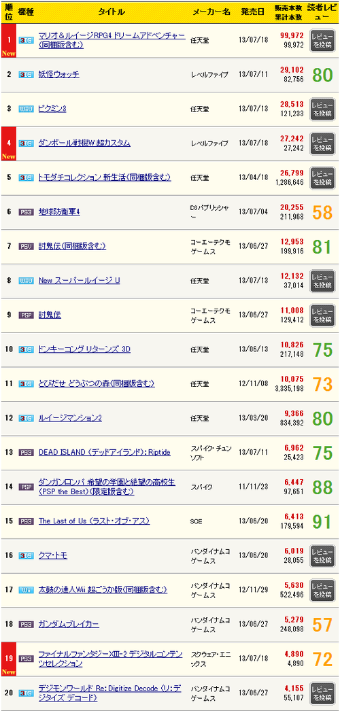This screenshot has width=340, height=711.
Task: Open the ダンボール戦機W 超カスタム link
Action: (84, 143)
